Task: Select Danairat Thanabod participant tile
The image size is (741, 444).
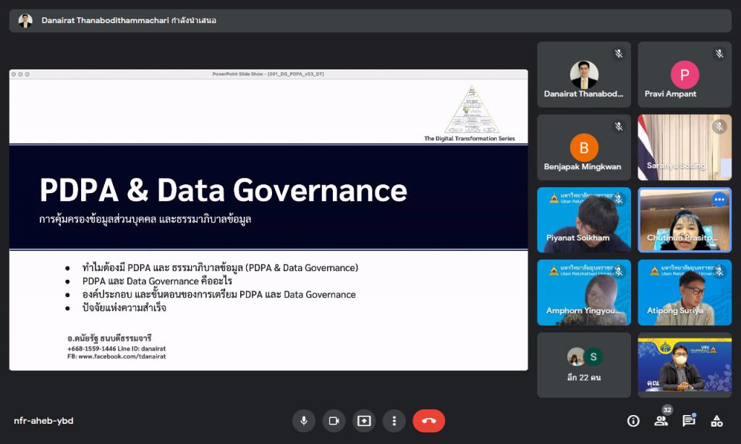Action: coord(583,74)
